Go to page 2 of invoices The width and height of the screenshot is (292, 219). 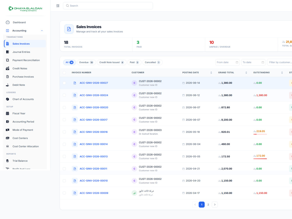tap(208, 205)
